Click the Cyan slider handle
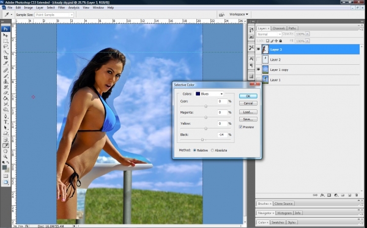This screenshot has width=367, height=228. (206, 106)
